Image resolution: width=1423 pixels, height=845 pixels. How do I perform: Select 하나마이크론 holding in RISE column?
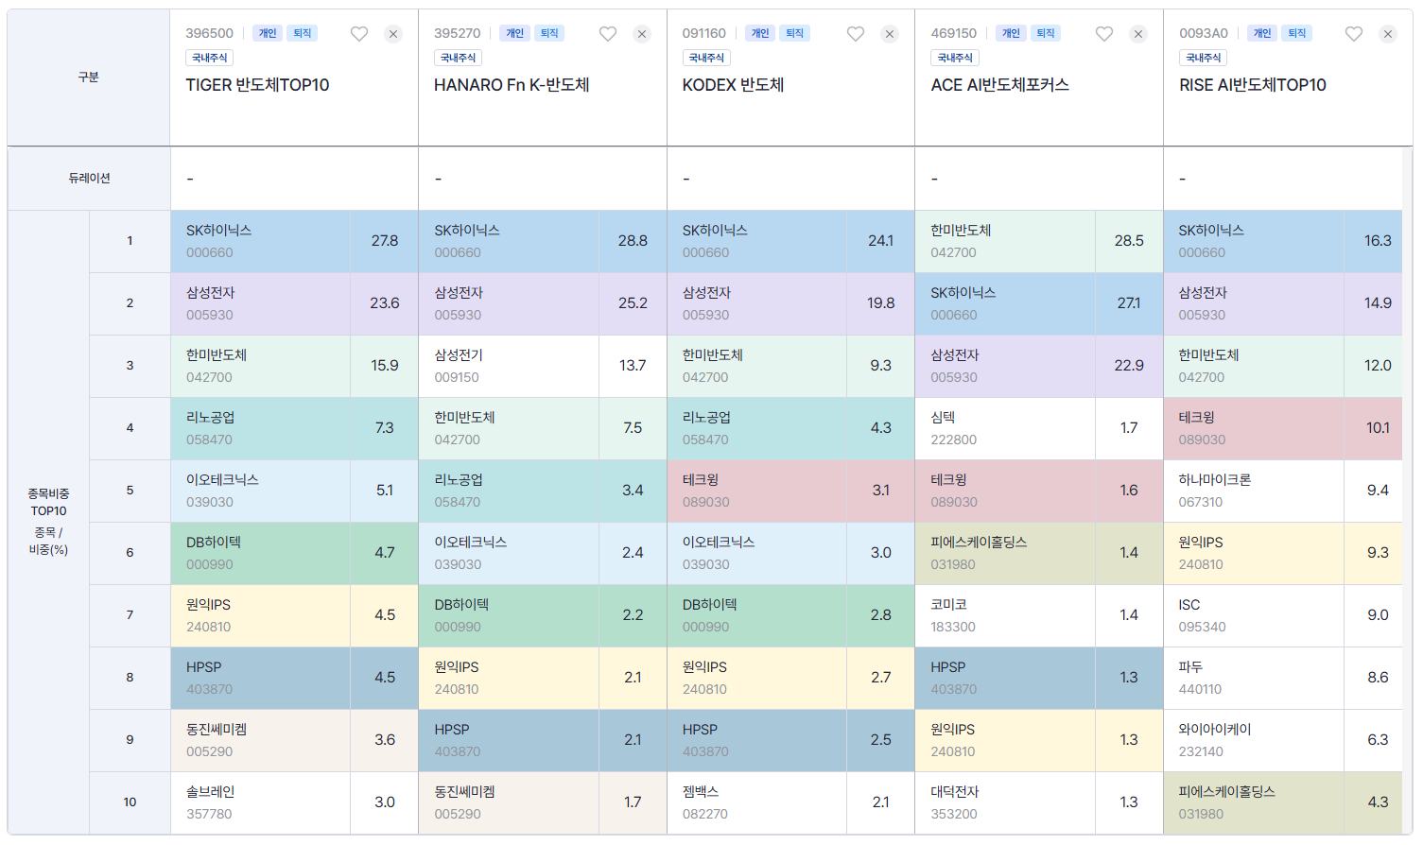[1214, 480]
